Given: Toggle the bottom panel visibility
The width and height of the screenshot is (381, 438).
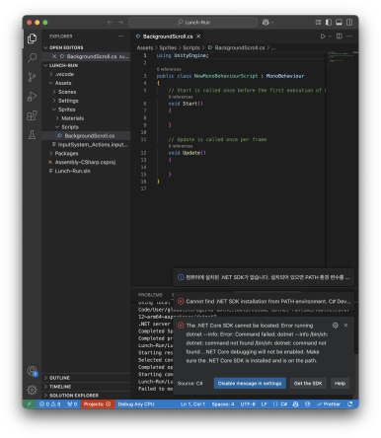Looking at the screenshot, I should [339, 23].
